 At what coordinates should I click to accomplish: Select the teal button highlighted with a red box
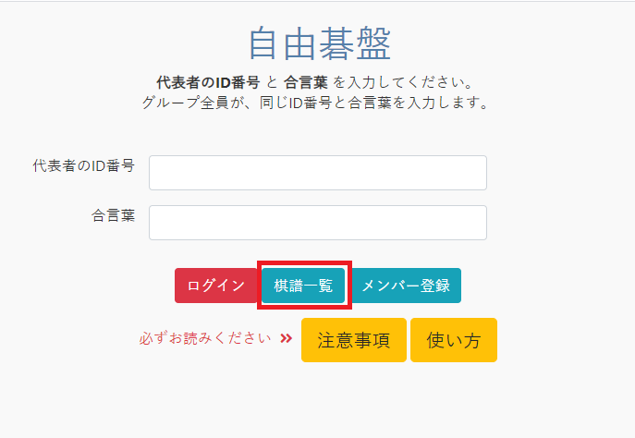(x=303, y=286)
